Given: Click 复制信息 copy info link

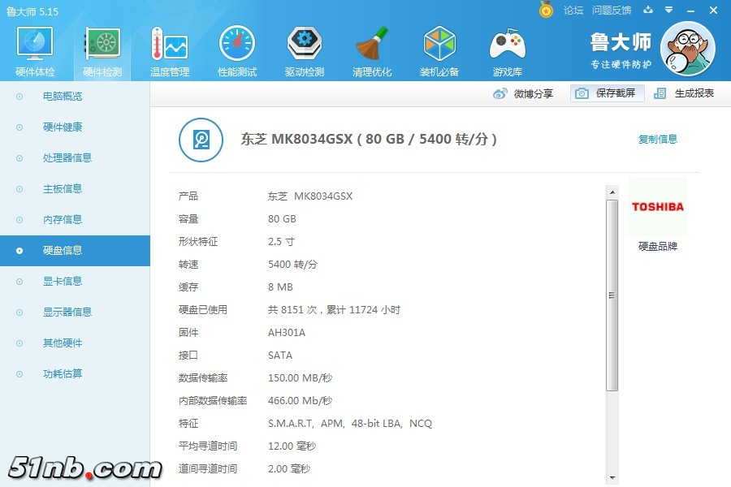Looking at the screenshot, I should (657, 139).
